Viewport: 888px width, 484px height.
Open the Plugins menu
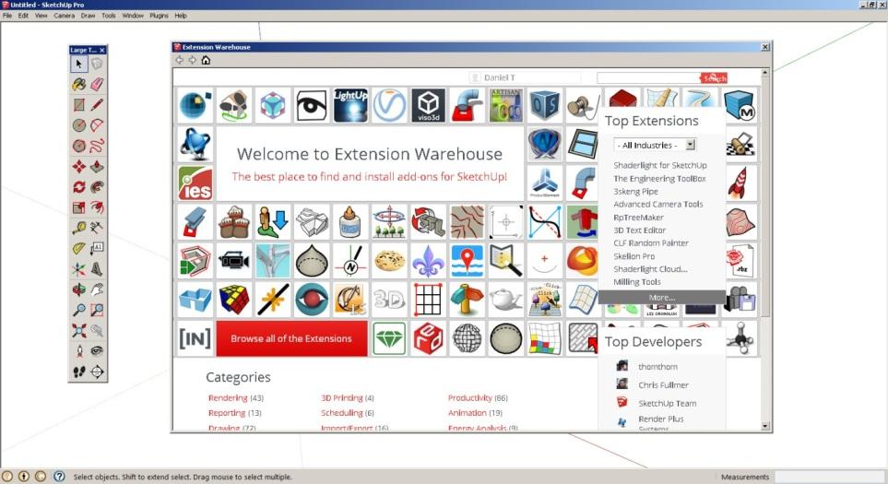click(159, 16)
